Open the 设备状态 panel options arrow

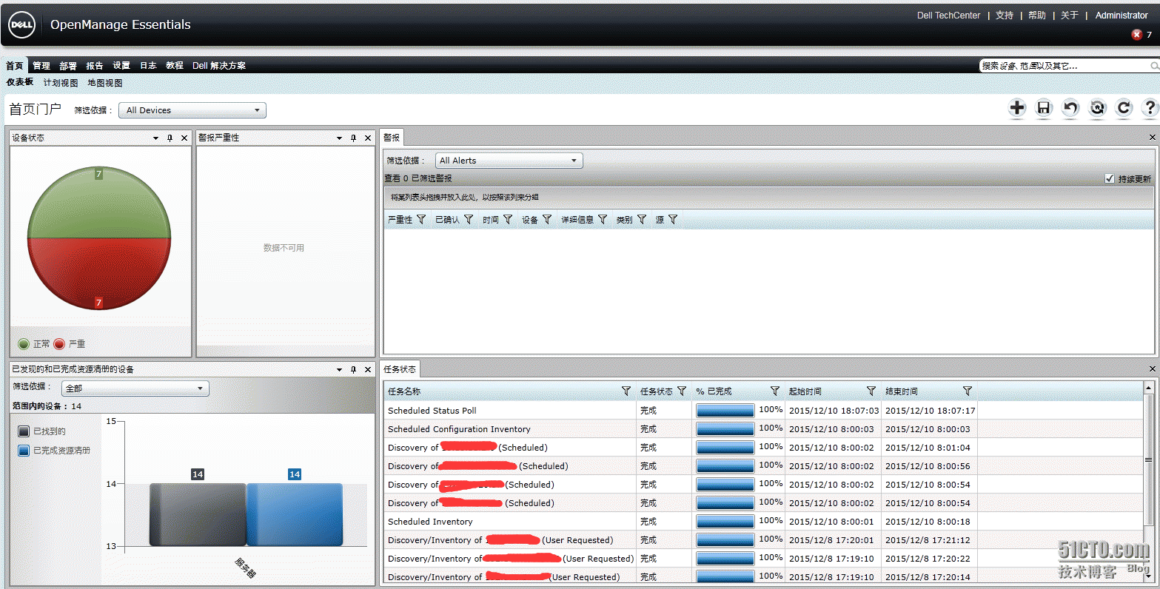coord(155,138)
